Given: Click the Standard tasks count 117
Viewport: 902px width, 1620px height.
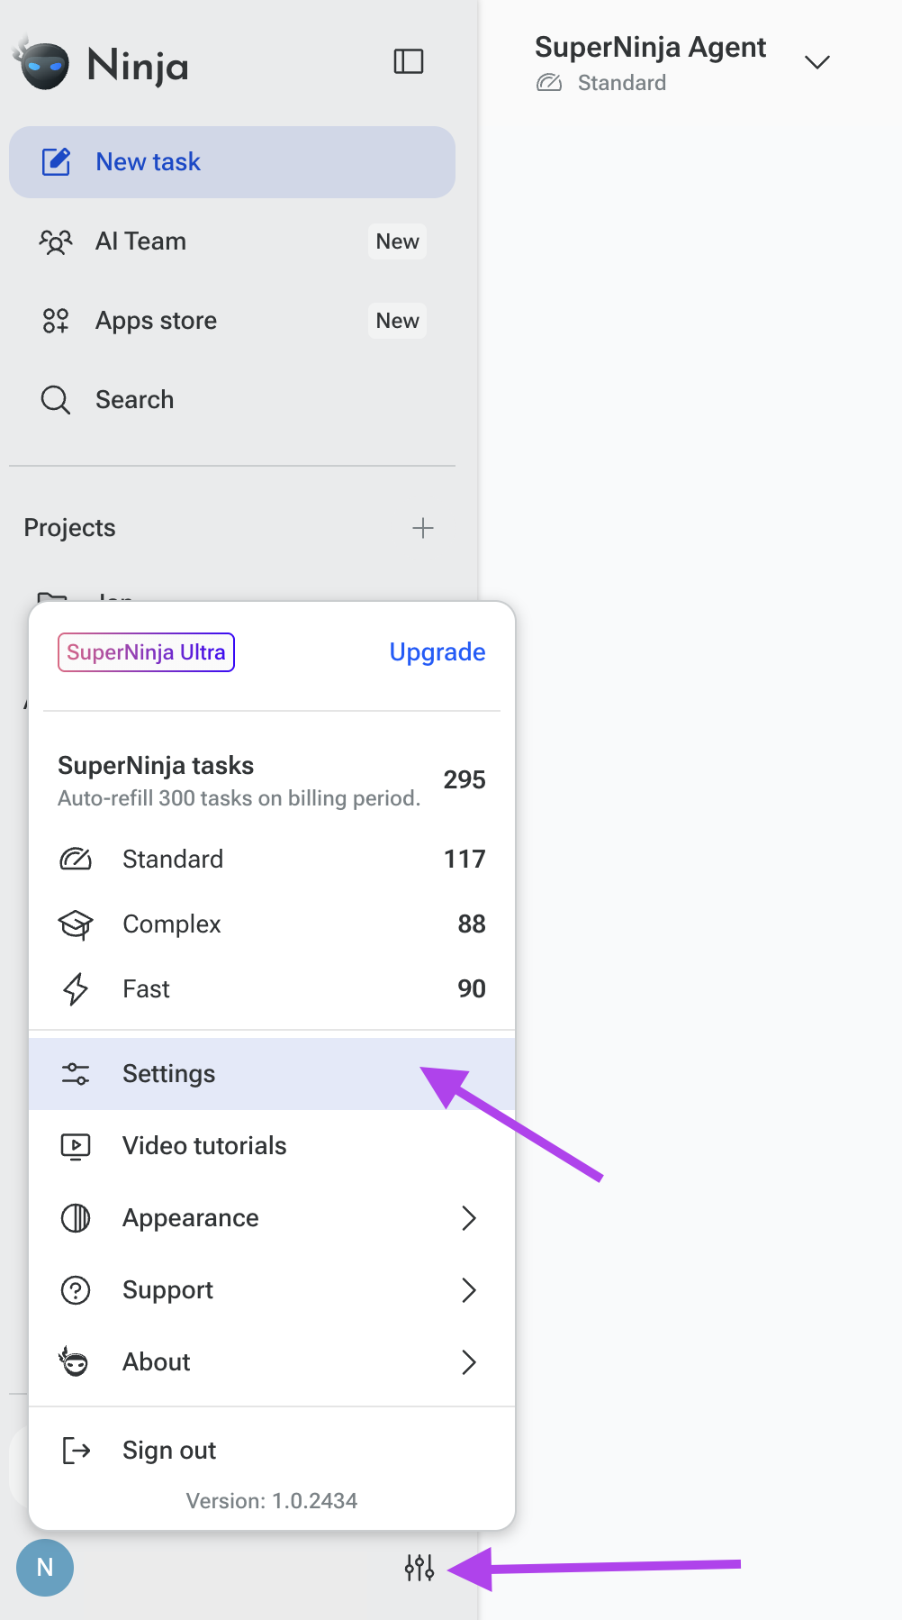Looking at the screenshot, I should [x=465, y=860].
